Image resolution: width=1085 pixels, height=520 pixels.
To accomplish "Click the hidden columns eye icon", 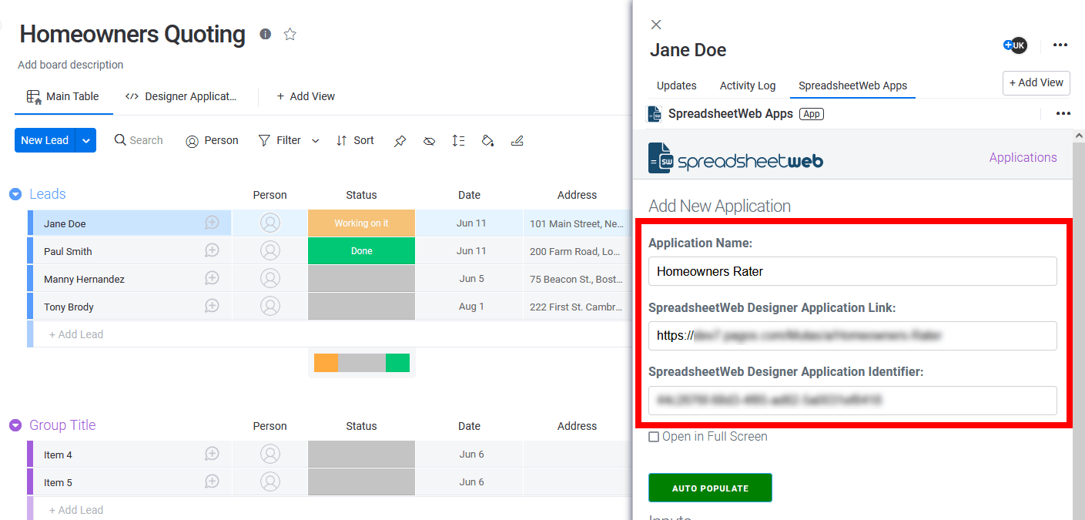I will [429, 140].
